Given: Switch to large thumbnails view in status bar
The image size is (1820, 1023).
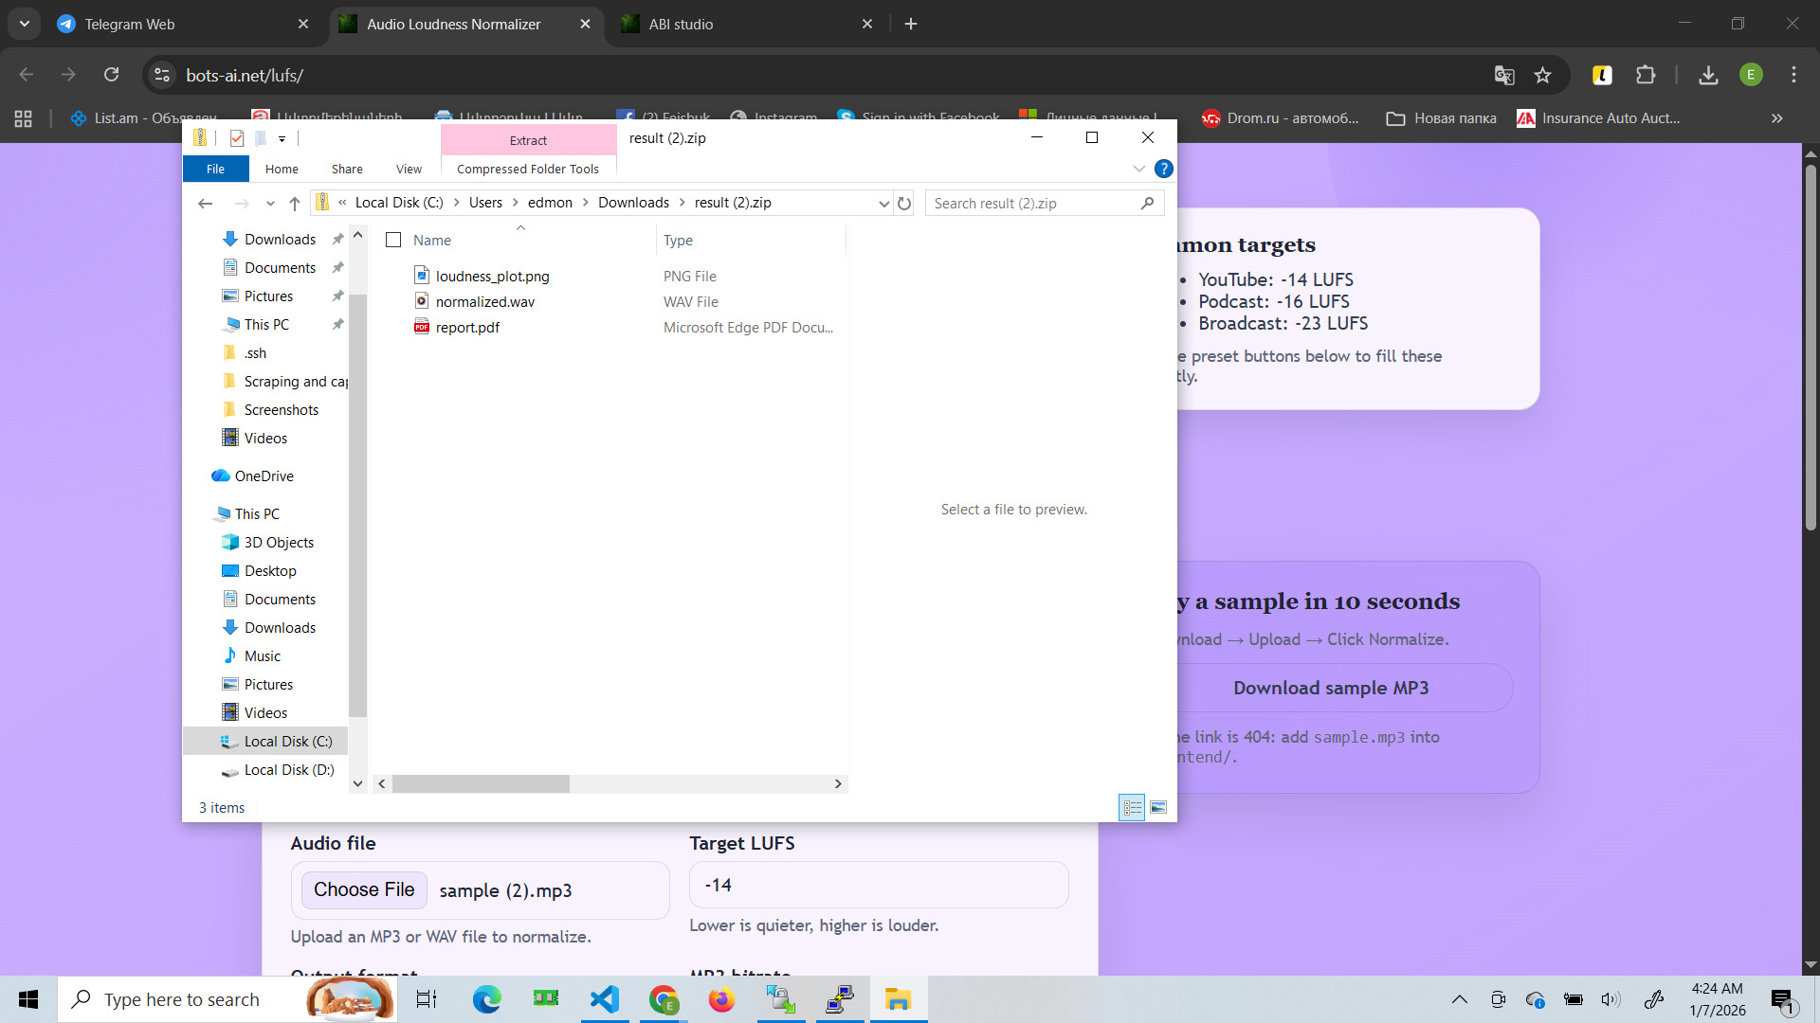Looking at the screenshot, I should point(1158,807).
